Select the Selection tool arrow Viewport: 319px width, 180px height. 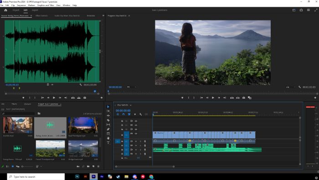pyautogui.click(x=108, y=107)
